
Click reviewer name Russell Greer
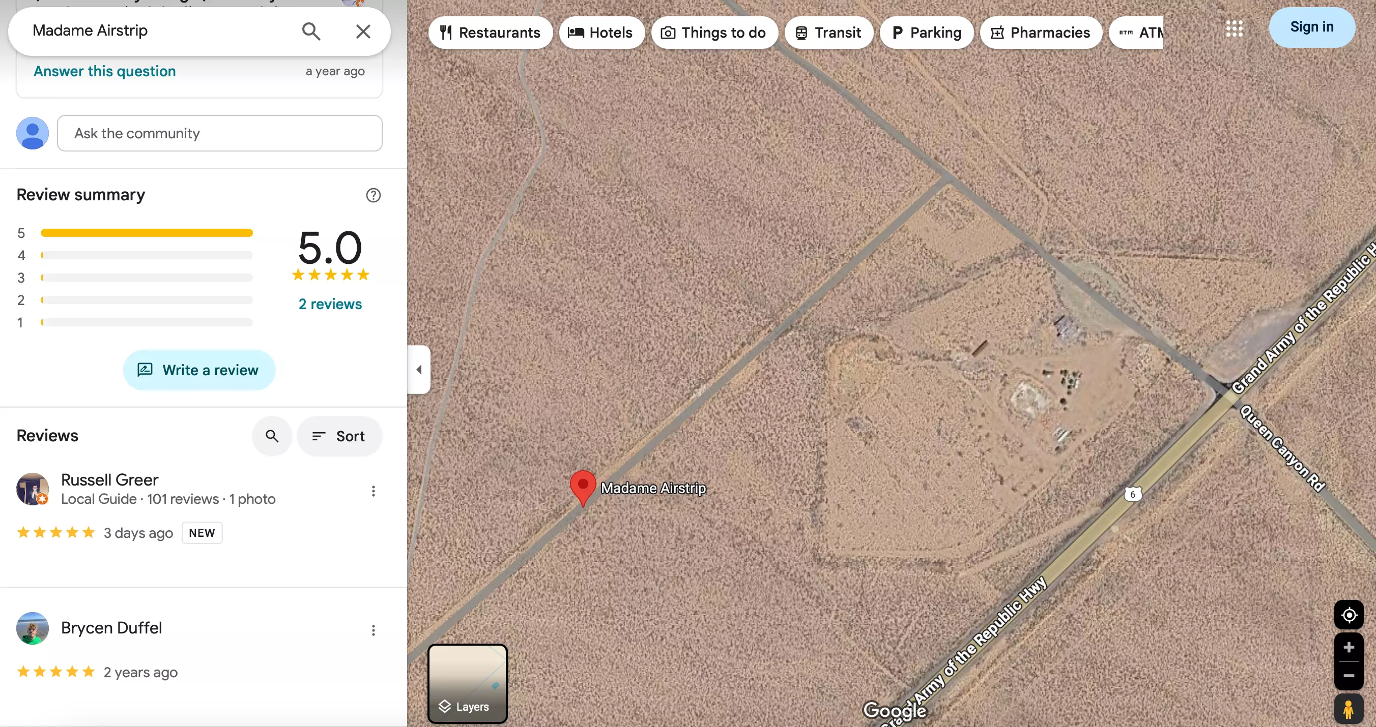tap(109, 479)
